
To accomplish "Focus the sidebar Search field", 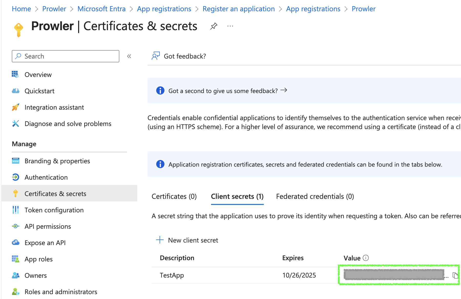I will (66, 56).
